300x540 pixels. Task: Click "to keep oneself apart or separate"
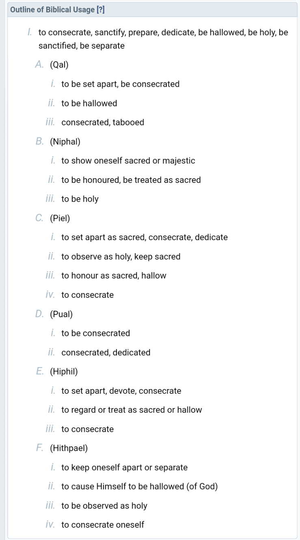[124, 468]
